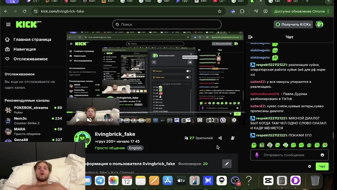Open Gena88 recommended channel
Image resolution: width=337 pixels, height=190 pixels.
[33, 140]
